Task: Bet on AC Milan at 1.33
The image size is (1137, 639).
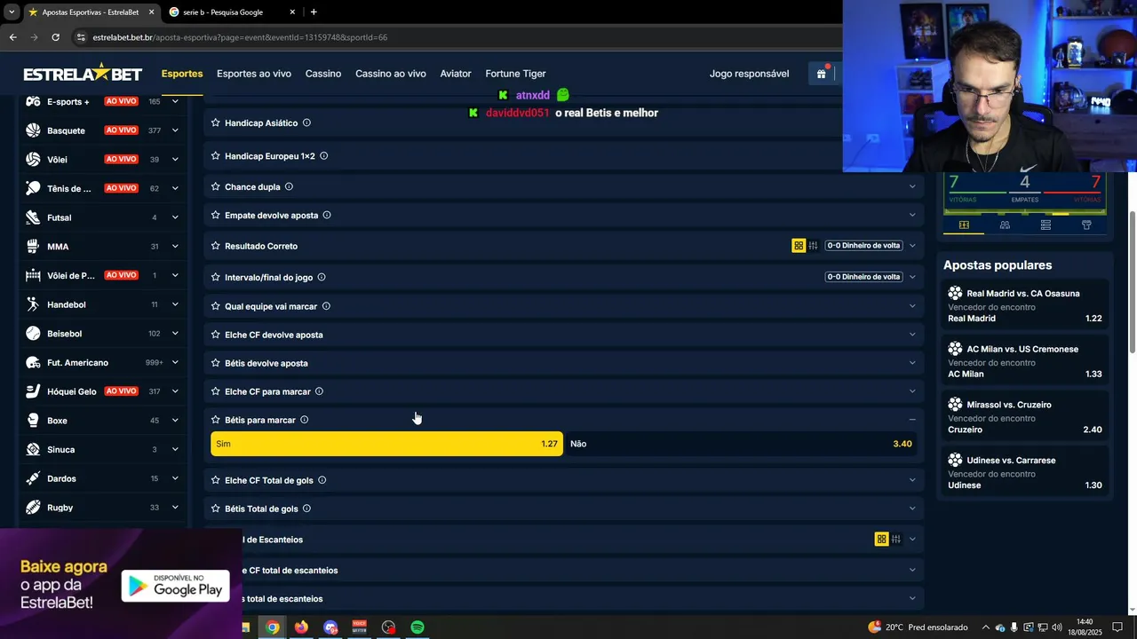Action: (1025, 362)
